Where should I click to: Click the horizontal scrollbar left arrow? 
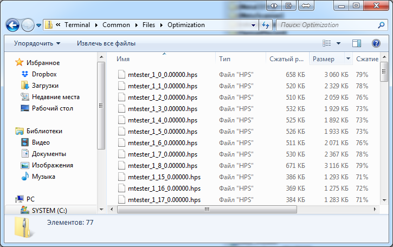(112, 209)
